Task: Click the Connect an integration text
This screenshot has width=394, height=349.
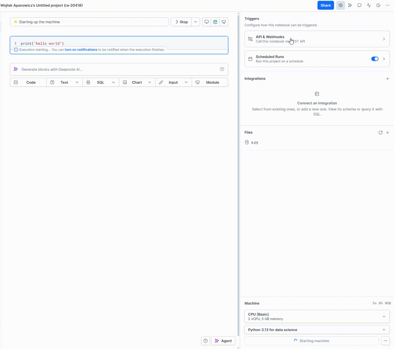Action: click(x=317, y=103)
